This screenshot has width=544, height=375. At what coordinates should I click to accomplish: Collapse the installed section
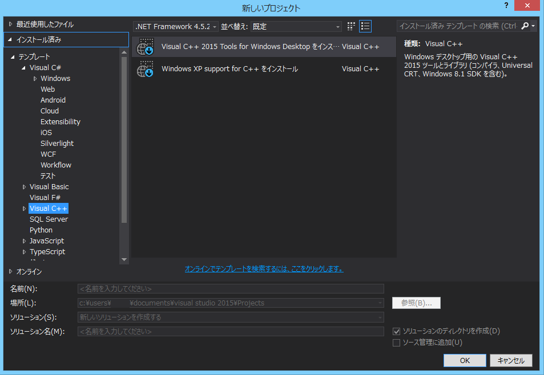[x=10, y=40]
